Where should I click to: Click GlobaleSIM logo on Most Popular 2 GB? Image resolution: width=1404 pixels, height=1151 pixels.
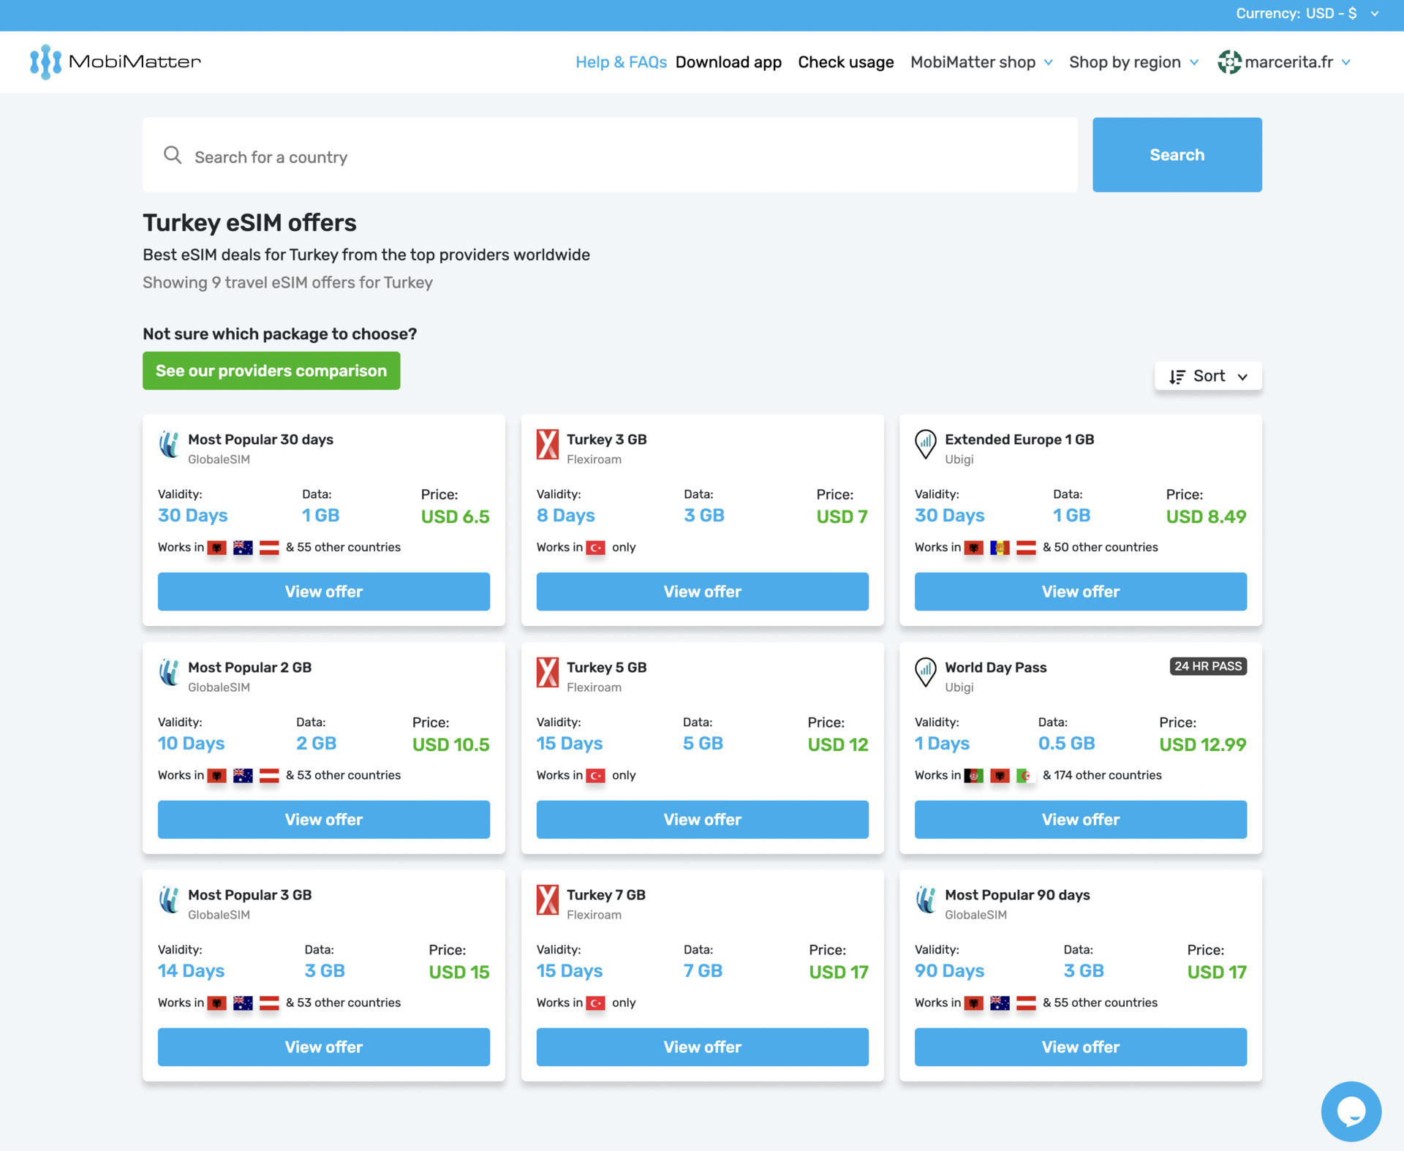coord(170,673)
